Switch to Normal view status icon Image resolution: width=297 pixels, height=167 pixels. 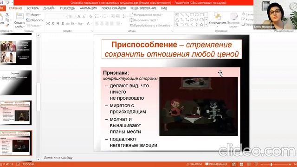234,164
